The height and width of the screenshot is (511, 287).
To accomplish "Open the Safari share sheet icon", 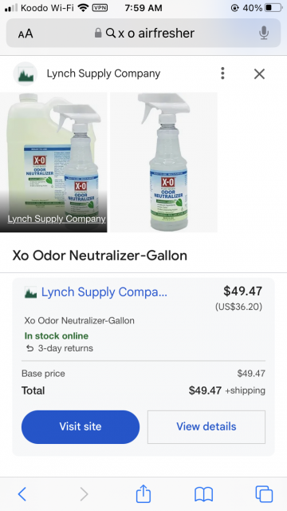I will point(143,493).
